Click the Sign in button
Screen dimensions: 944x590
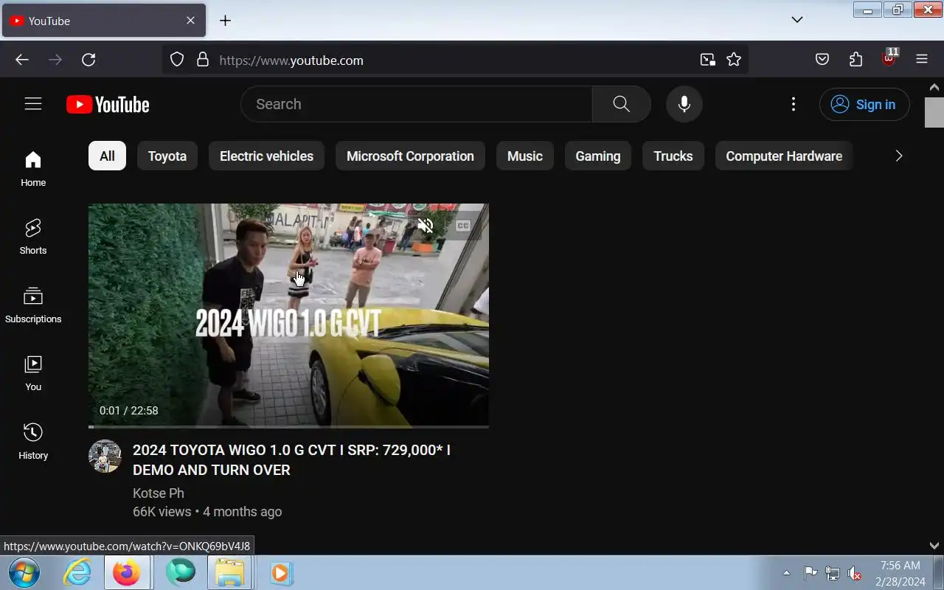pos(864,104)
